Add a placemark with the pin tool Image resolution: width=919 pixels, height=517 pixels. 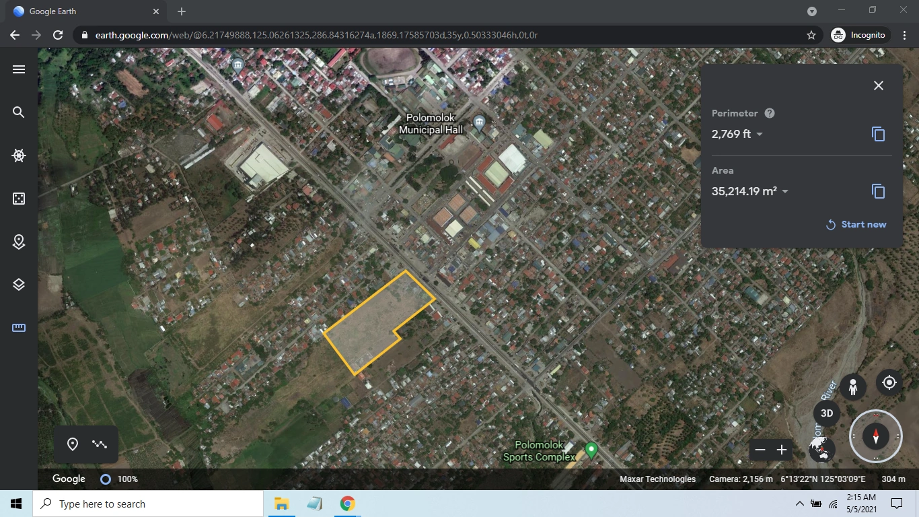pyautogui.click(x=73, y=444)
